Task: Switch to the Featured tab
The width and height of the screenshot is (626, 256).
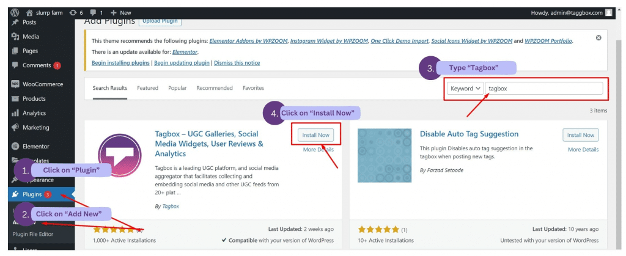Action: (147, 88)
